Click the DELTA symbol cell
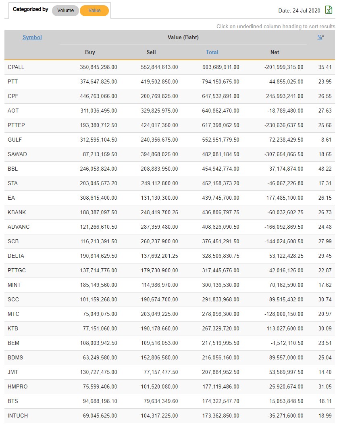This screenshot has width=337, height=424. click(16, 256)
